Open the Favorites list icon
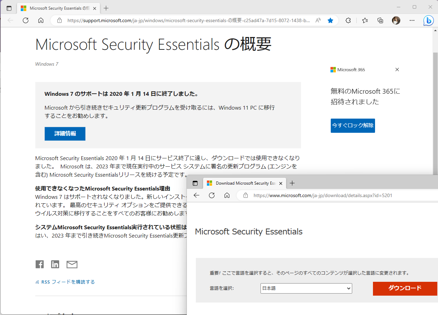Image resolution: width=438 pixels, height=315 pixels. 365,20
